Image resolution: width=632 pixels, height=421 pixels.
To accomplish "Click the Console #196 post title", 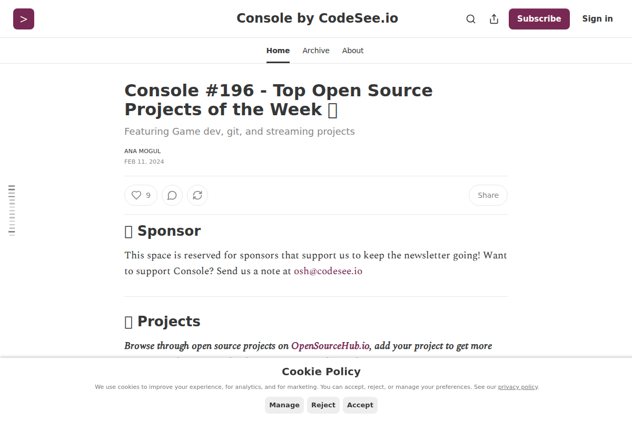I will tap(279, 99).
